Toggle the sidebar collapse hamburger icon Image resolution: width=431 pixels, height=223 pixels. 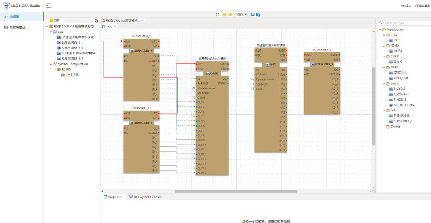coord(48,5)
